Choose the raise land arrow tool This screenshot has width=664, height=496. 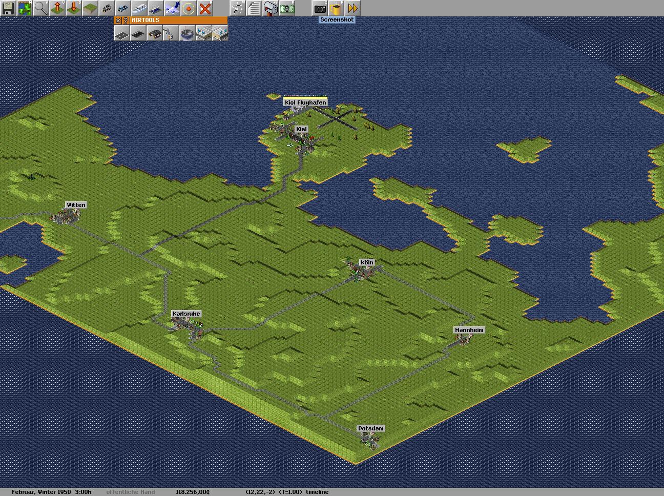point(57,8)
